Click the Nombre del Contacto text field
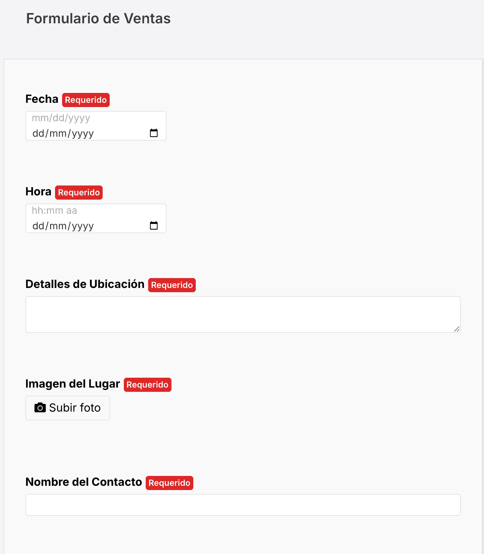 coord(243,505)
